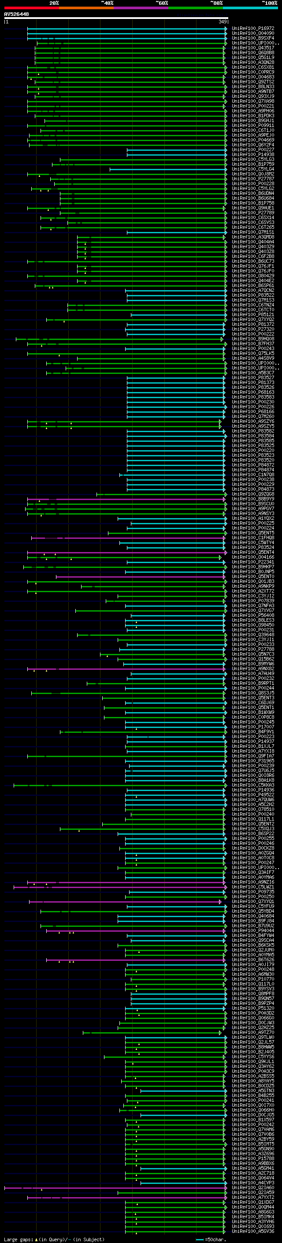This screenshot has height=1243, width=282.
Task: Select hit label UniRef100_B9HKP7
Action: tap(253, 567)
